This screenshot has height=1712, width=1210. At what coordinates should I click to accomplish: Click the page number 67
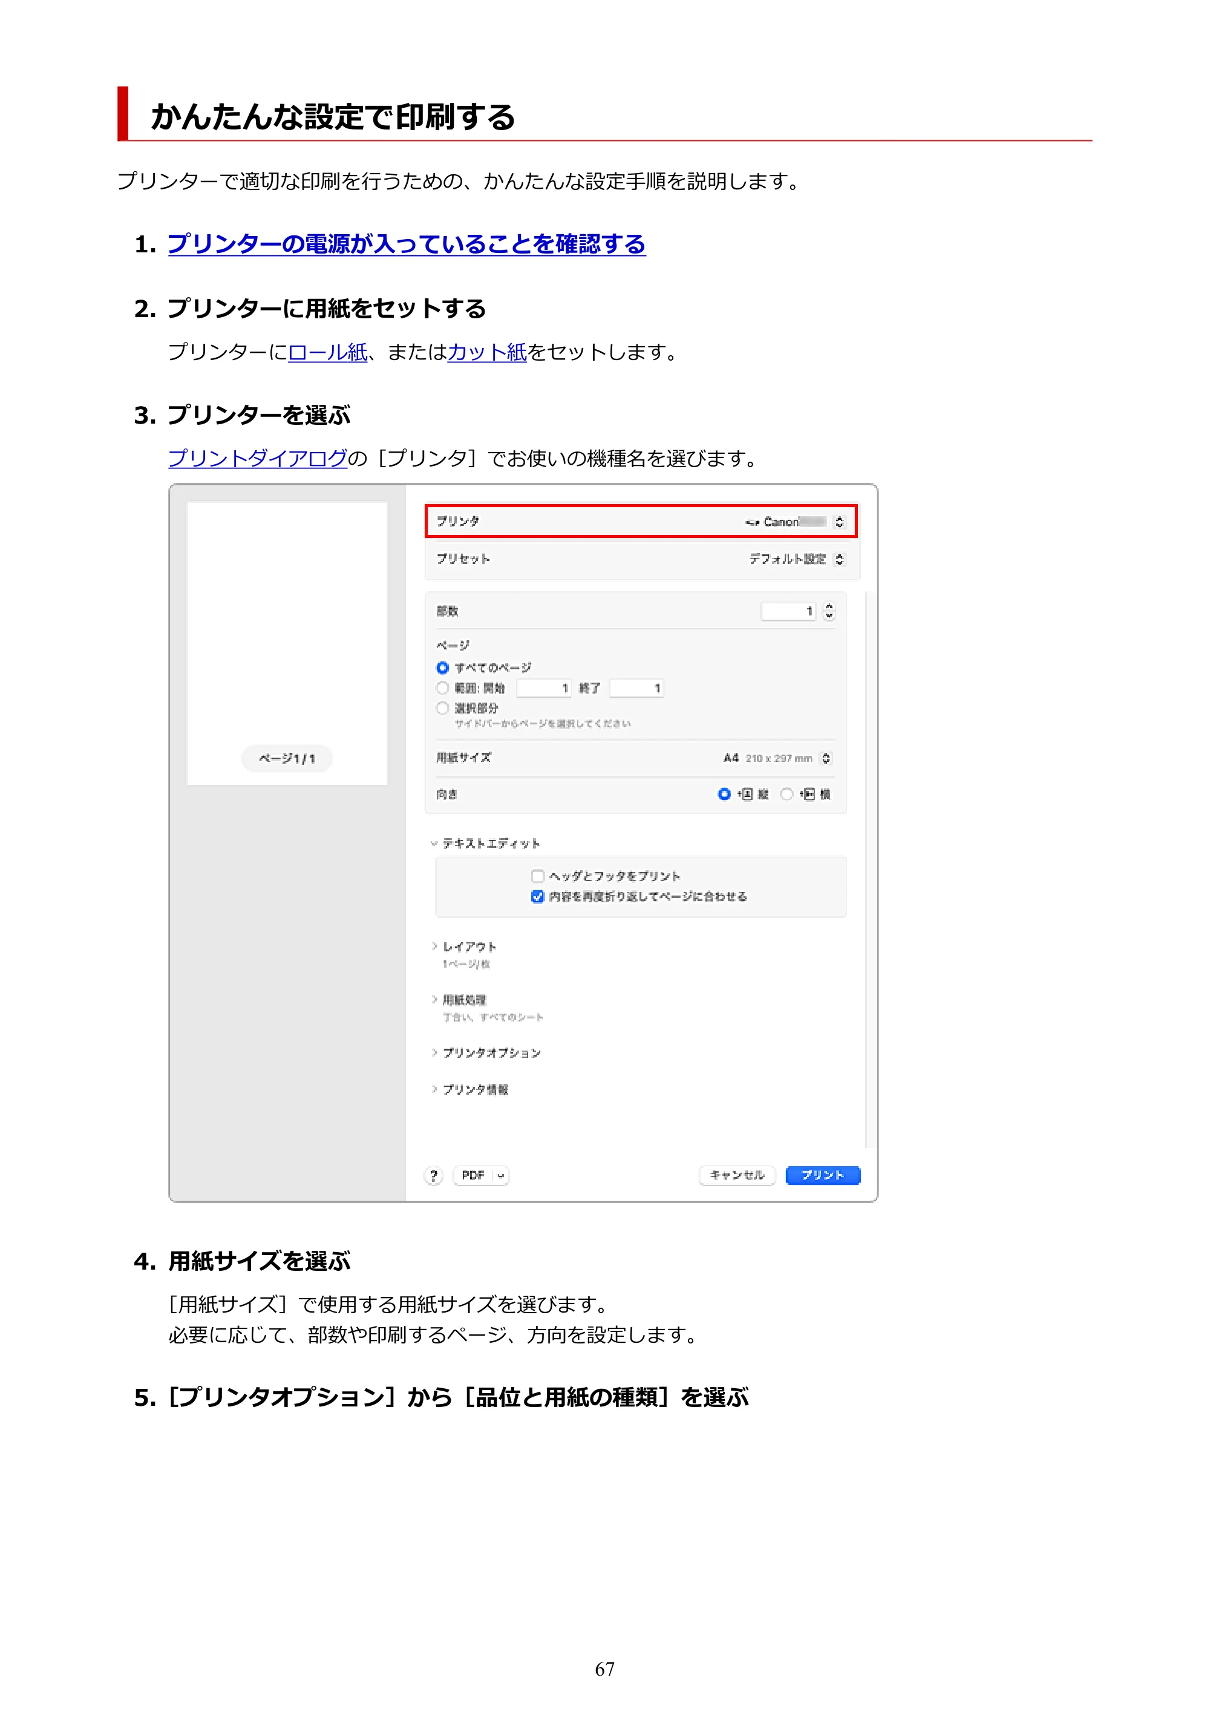click(x=604, y=1670)
